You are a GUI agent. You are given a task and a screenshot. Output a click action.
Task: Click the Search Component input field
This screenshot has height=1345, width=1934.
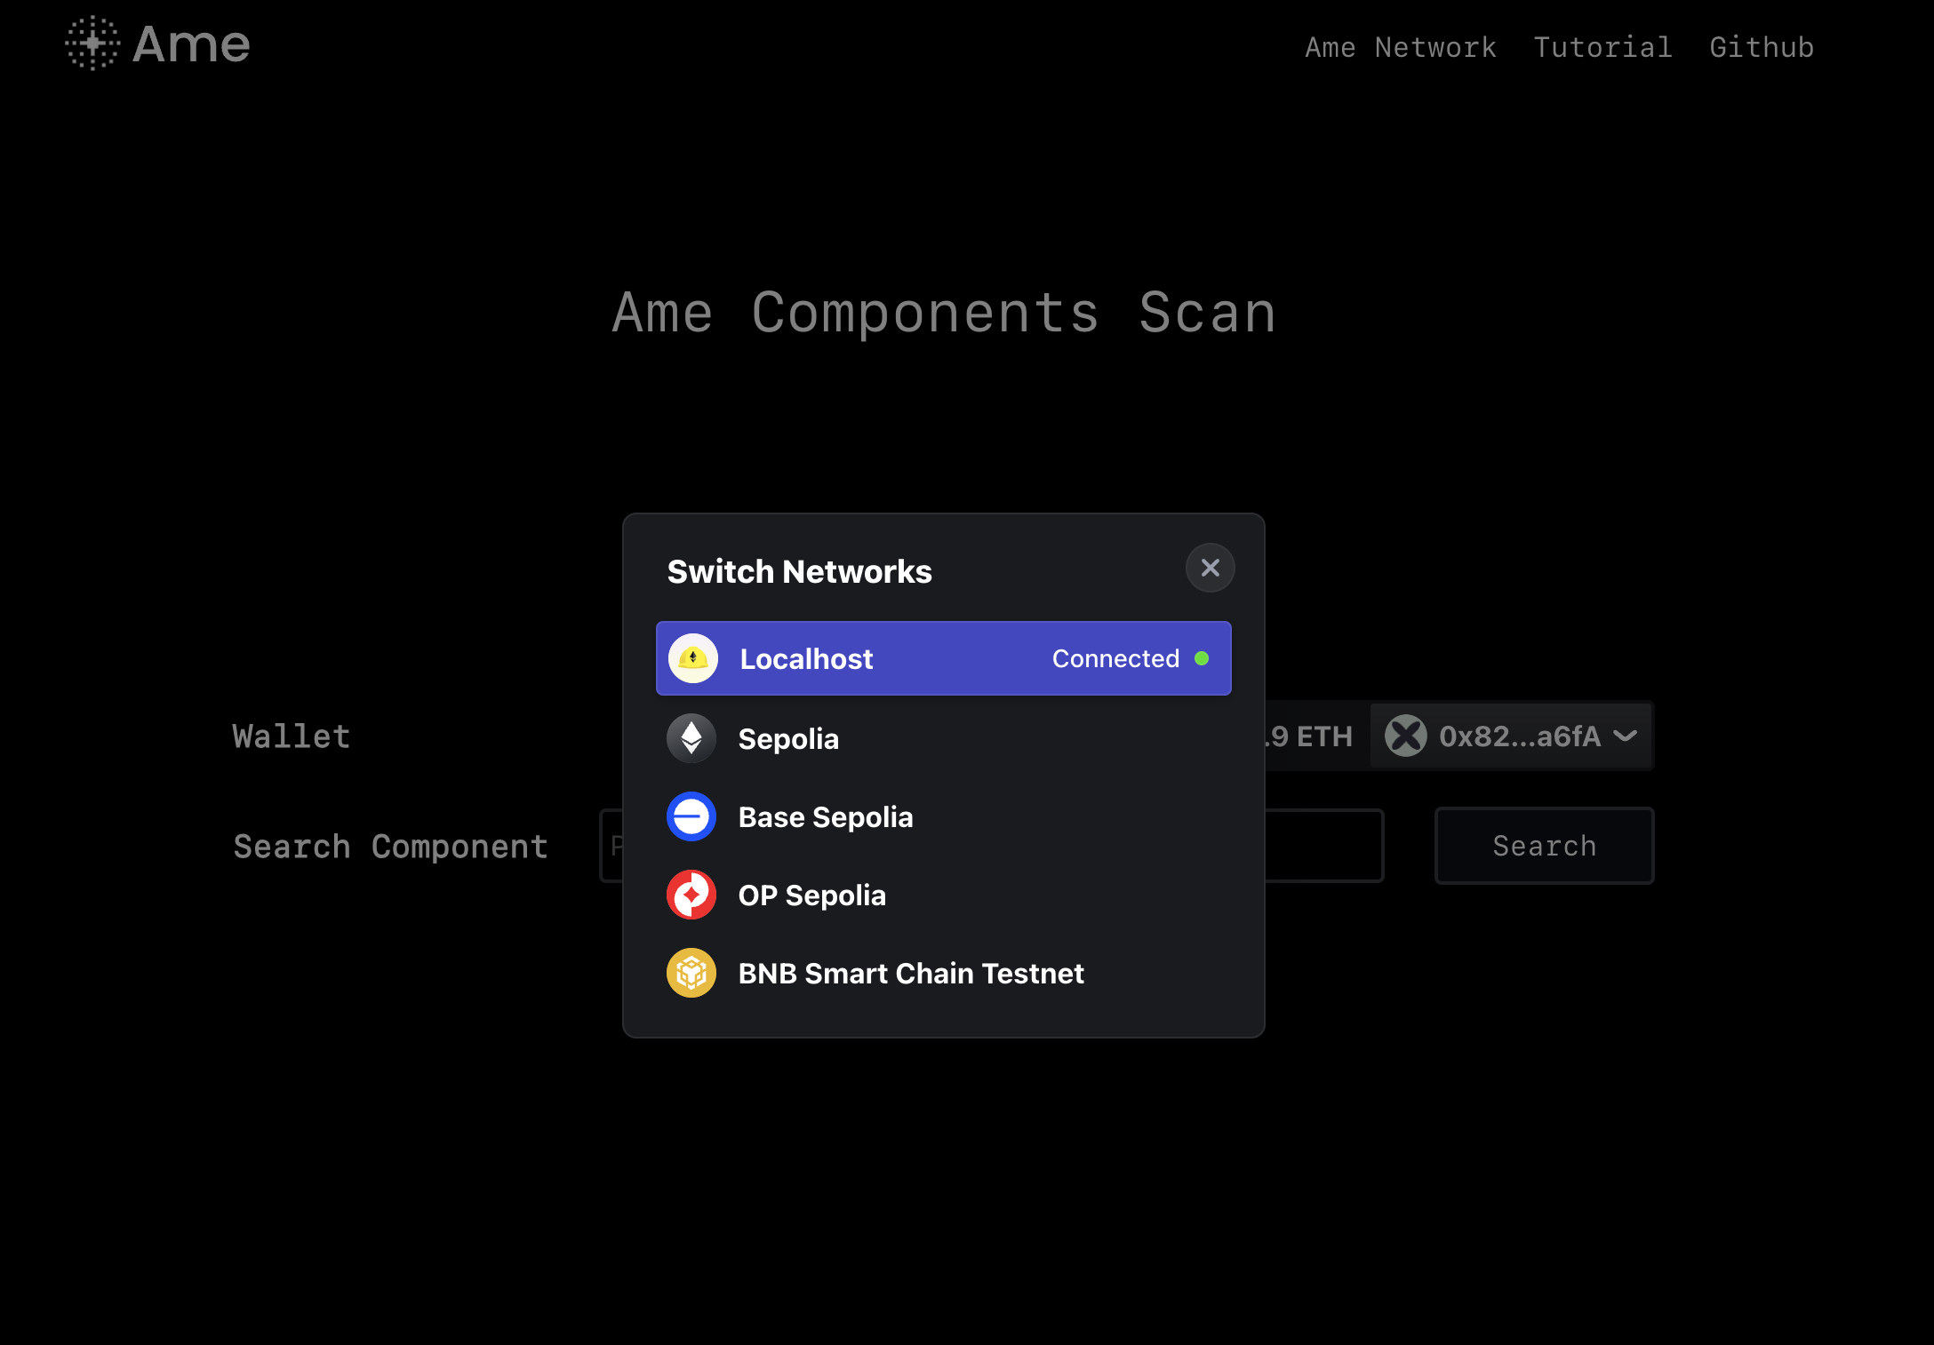pos(1323,846)
